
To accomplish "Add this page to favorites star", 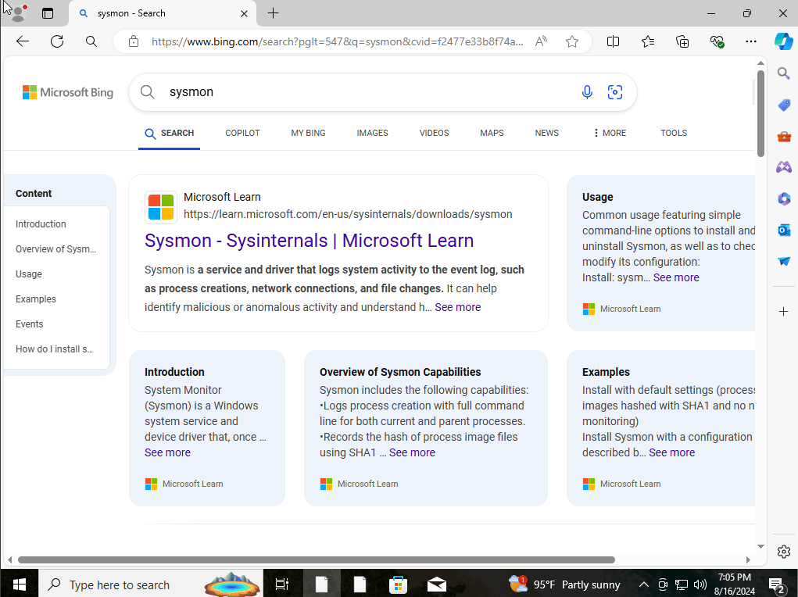I will [572, 41].
